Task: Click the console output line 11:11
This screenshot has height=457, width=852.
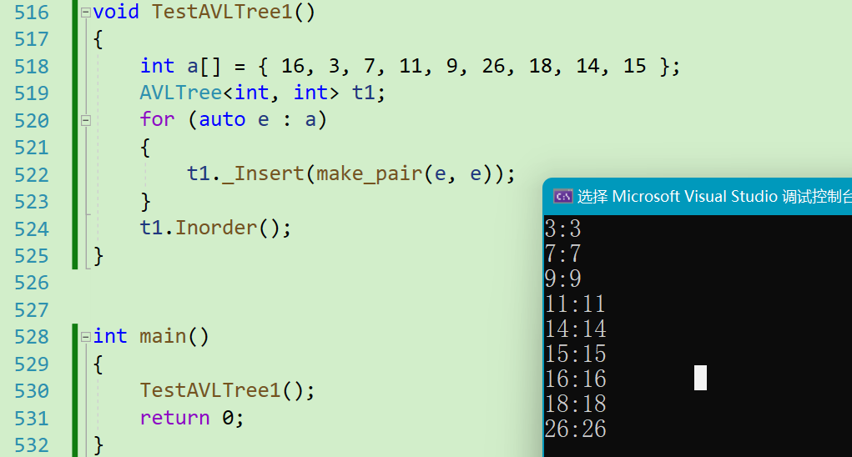Action: 575,304
